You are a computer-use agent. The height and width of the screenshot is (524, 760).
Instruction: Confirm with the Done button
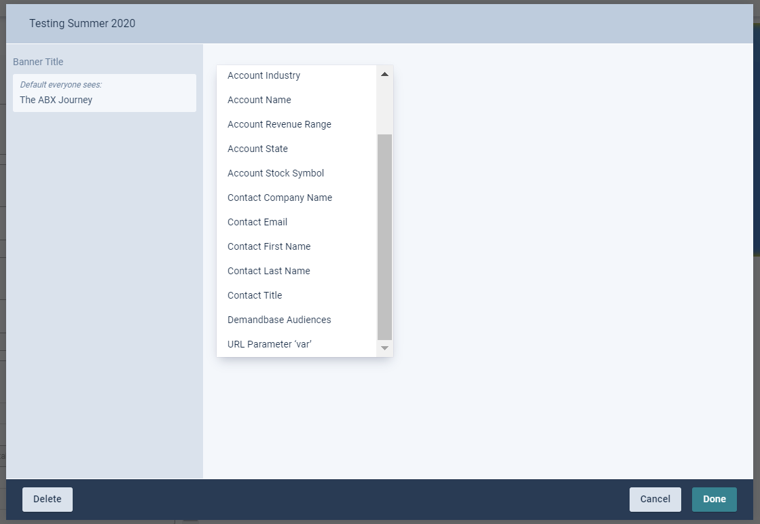coord(714,499)
